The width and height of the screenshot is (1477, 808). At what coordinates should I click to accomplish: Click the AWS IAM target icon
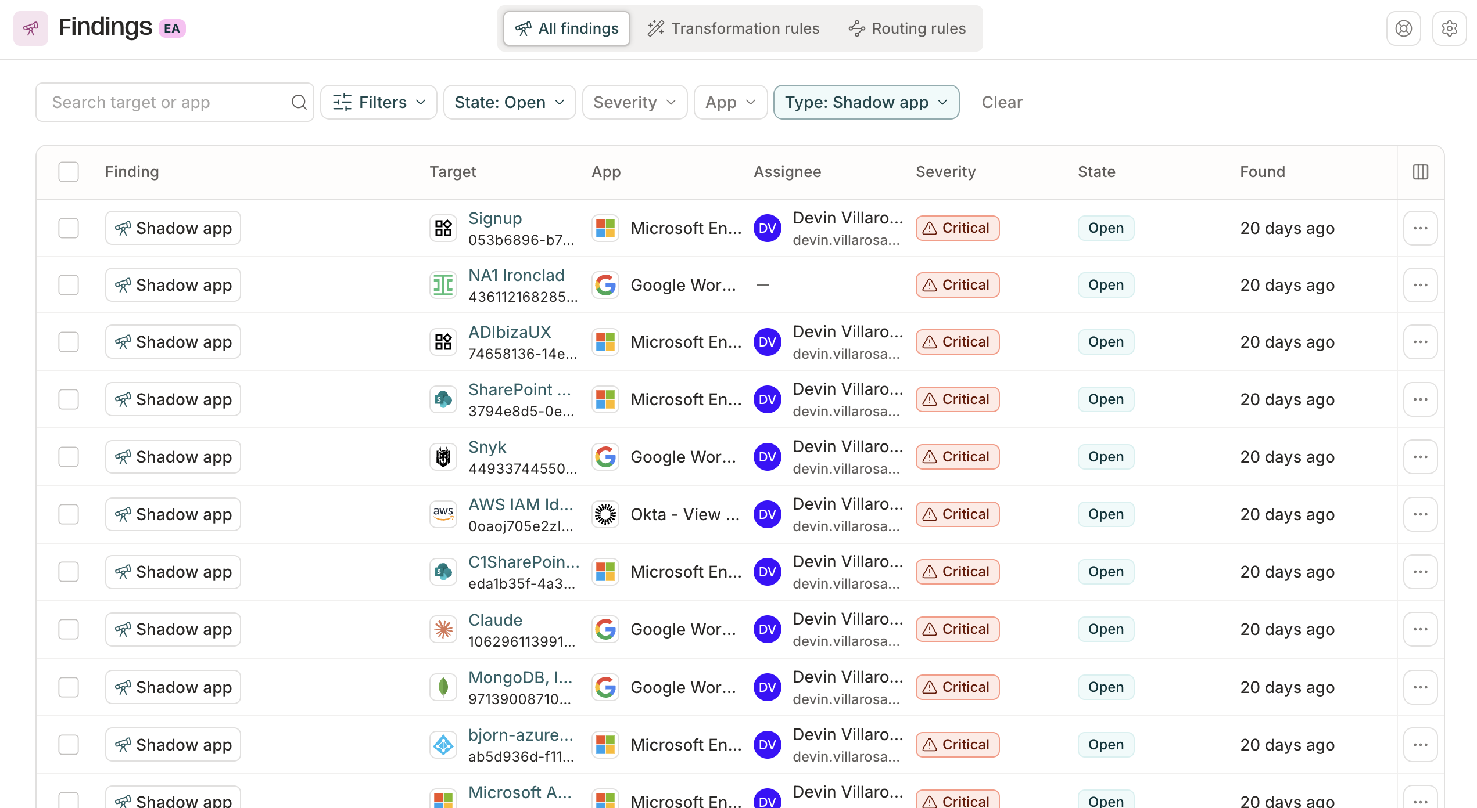(443, 514)
